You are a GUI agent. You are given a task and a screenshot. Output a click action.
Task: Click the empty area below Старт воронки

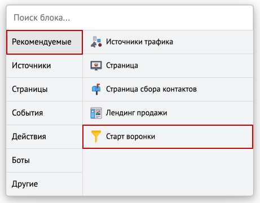(x=168, y=172)
